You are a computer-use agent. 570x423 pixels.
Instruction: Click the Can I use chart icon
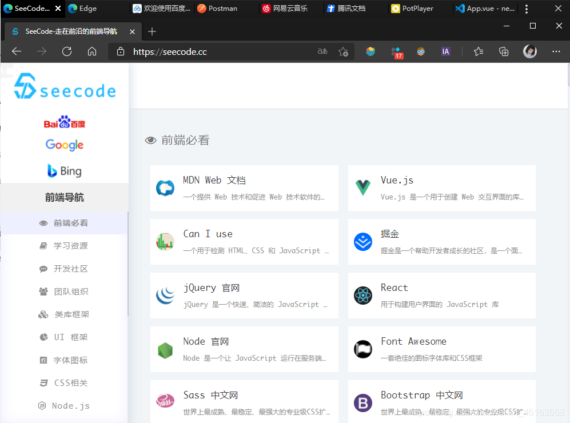(x=165, y=242)
